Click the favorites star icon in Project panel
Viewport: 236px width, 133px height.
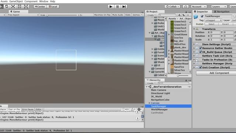[188, 15]
